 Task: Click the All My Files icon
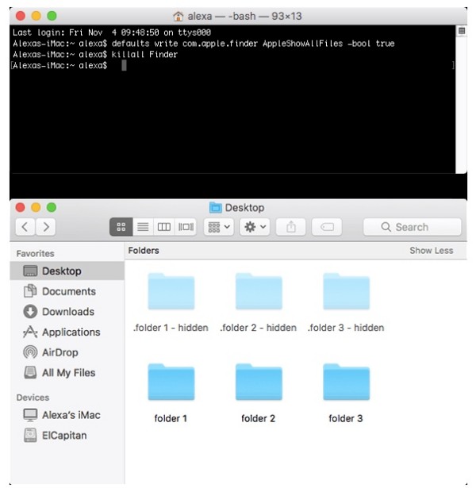click(x=30, y=372)
